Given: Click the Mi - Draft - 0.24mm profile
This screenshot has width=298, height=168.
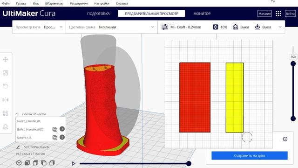Looking at the screenshot, I should [x=186, y=27].
